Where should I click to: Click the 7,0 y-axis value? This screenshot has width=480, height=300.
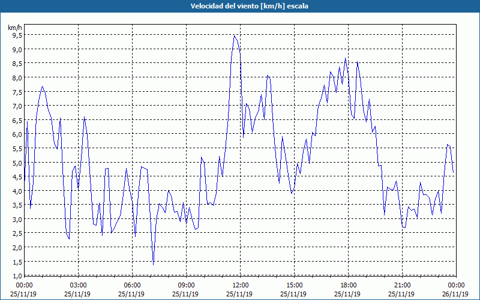17,106
